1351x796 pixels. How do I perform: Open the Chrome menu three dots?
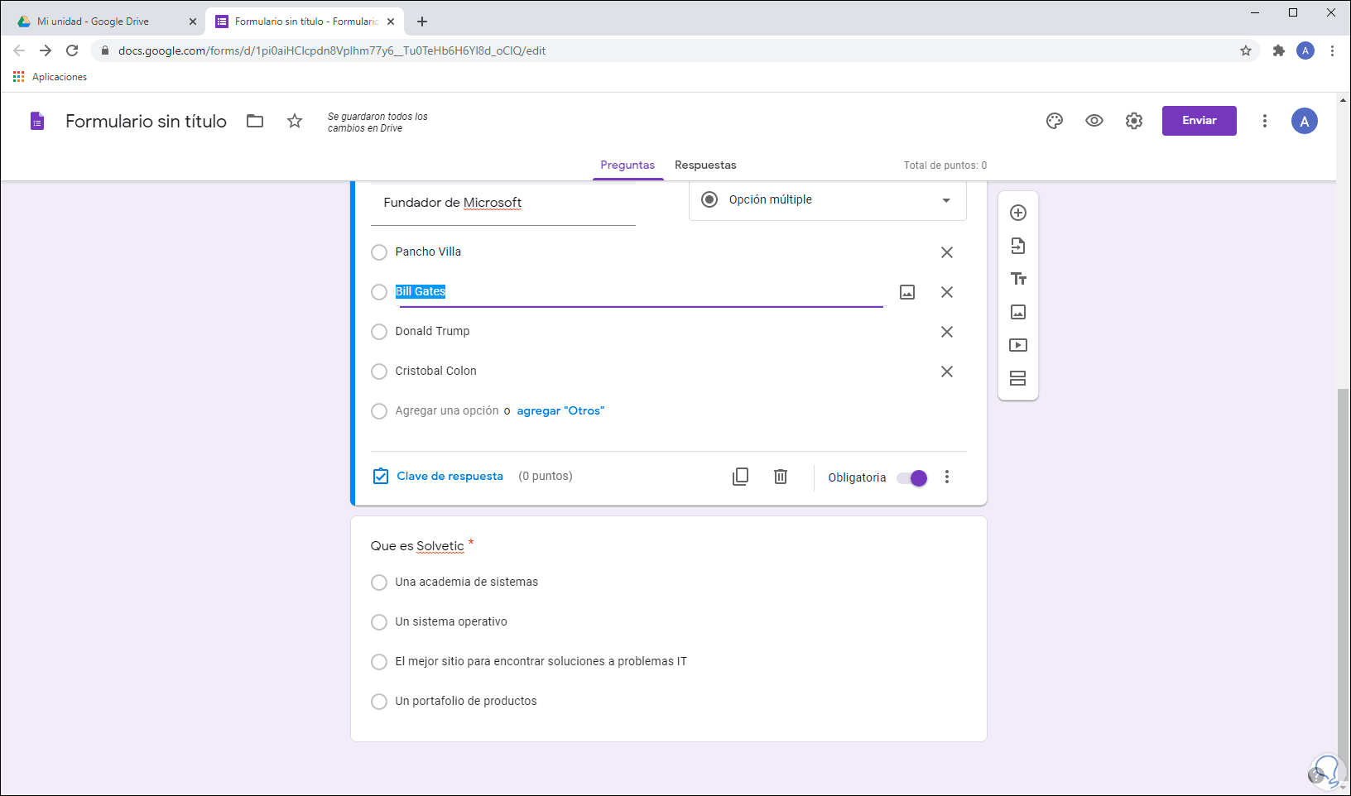pos(1332,50)
